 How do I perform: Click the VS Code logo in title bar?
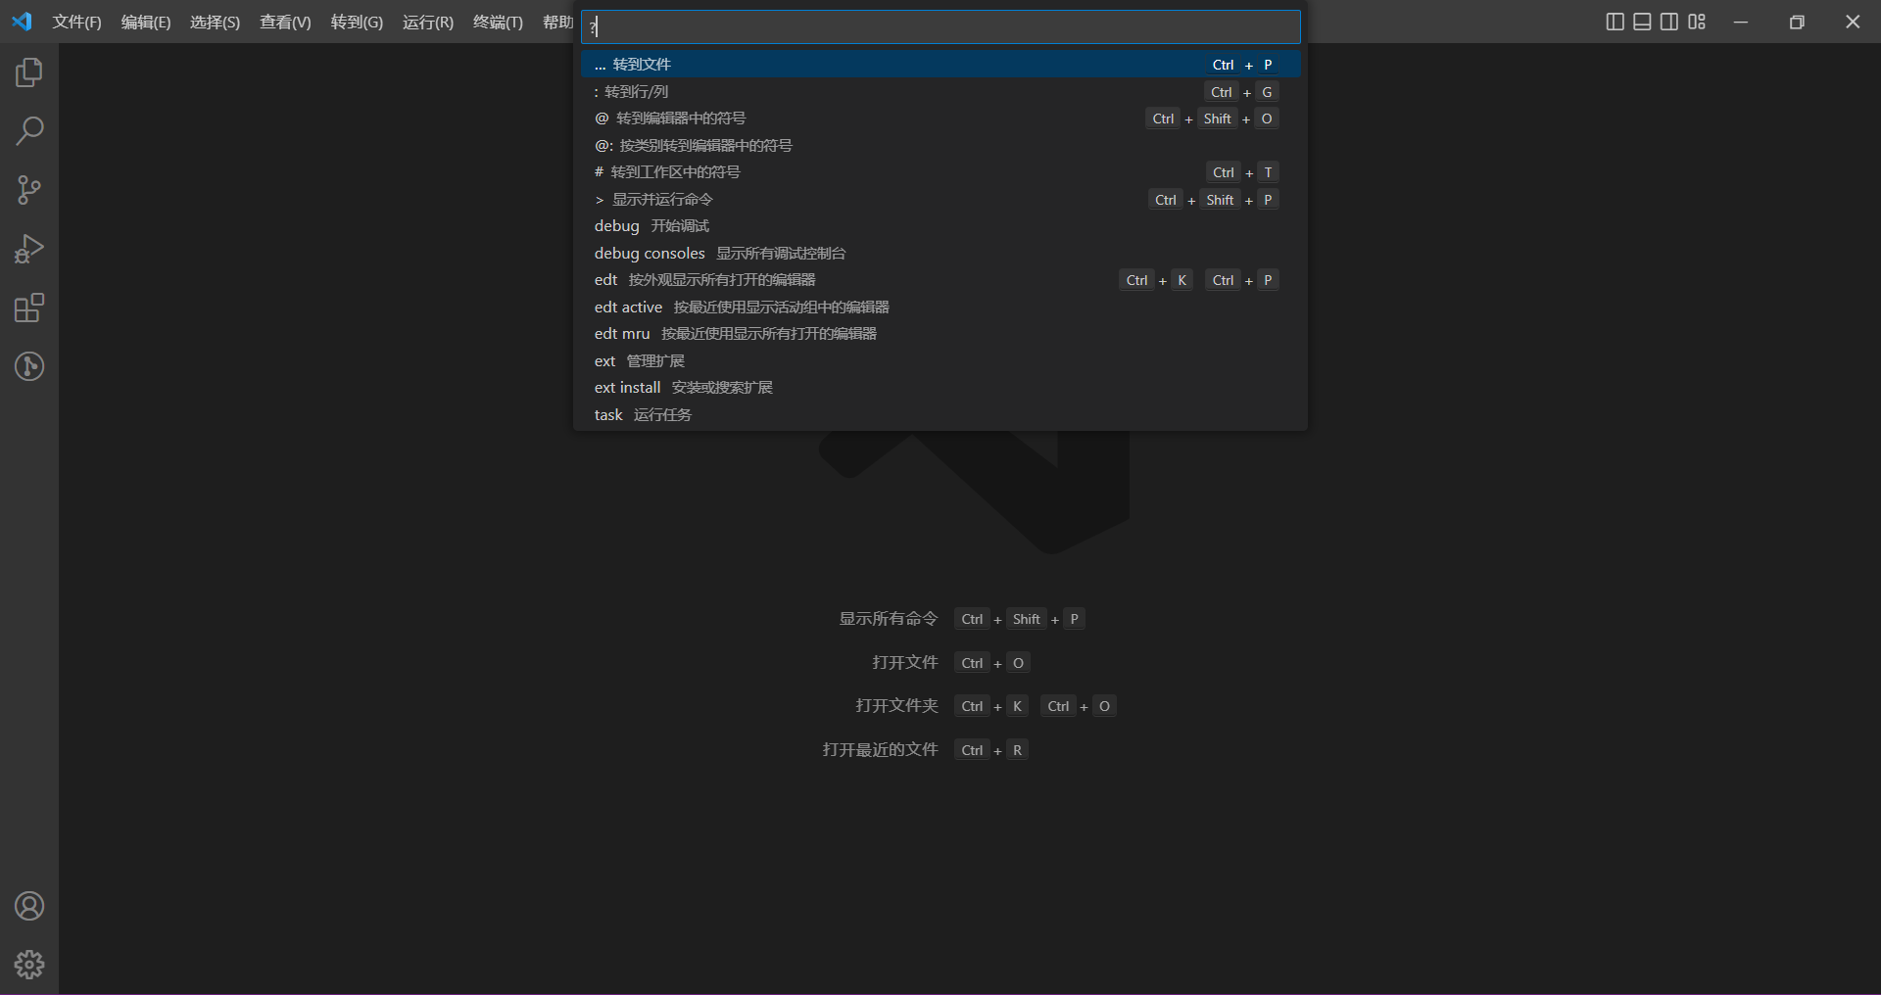coord(22,22)
